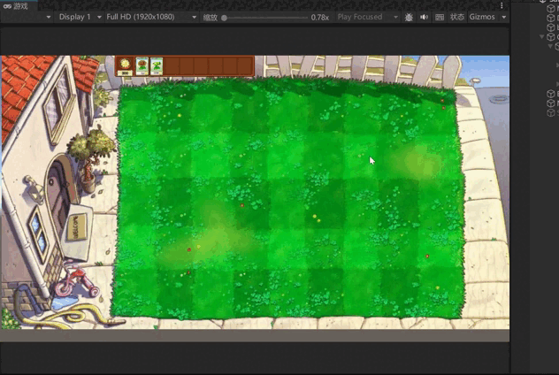Toggle the bug-shaped debugger icon

pos(409,17)
